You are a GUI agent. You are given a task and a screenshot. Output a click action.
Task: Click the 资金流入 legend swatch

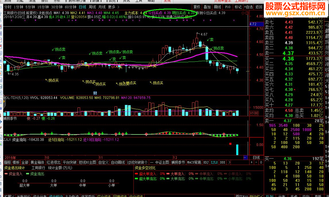pyautogui.click(x=6, y=174)
